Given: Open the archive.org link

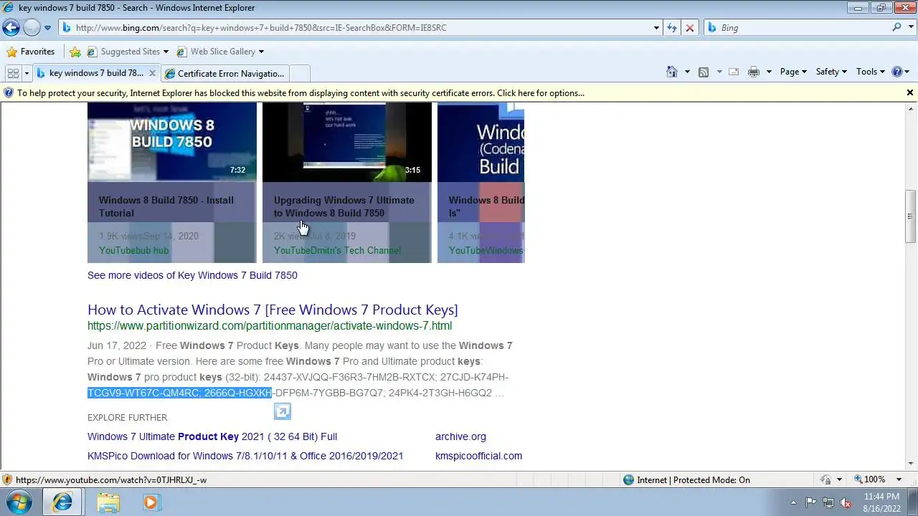Looking at the screenshot, I should [x=460, y=436].
